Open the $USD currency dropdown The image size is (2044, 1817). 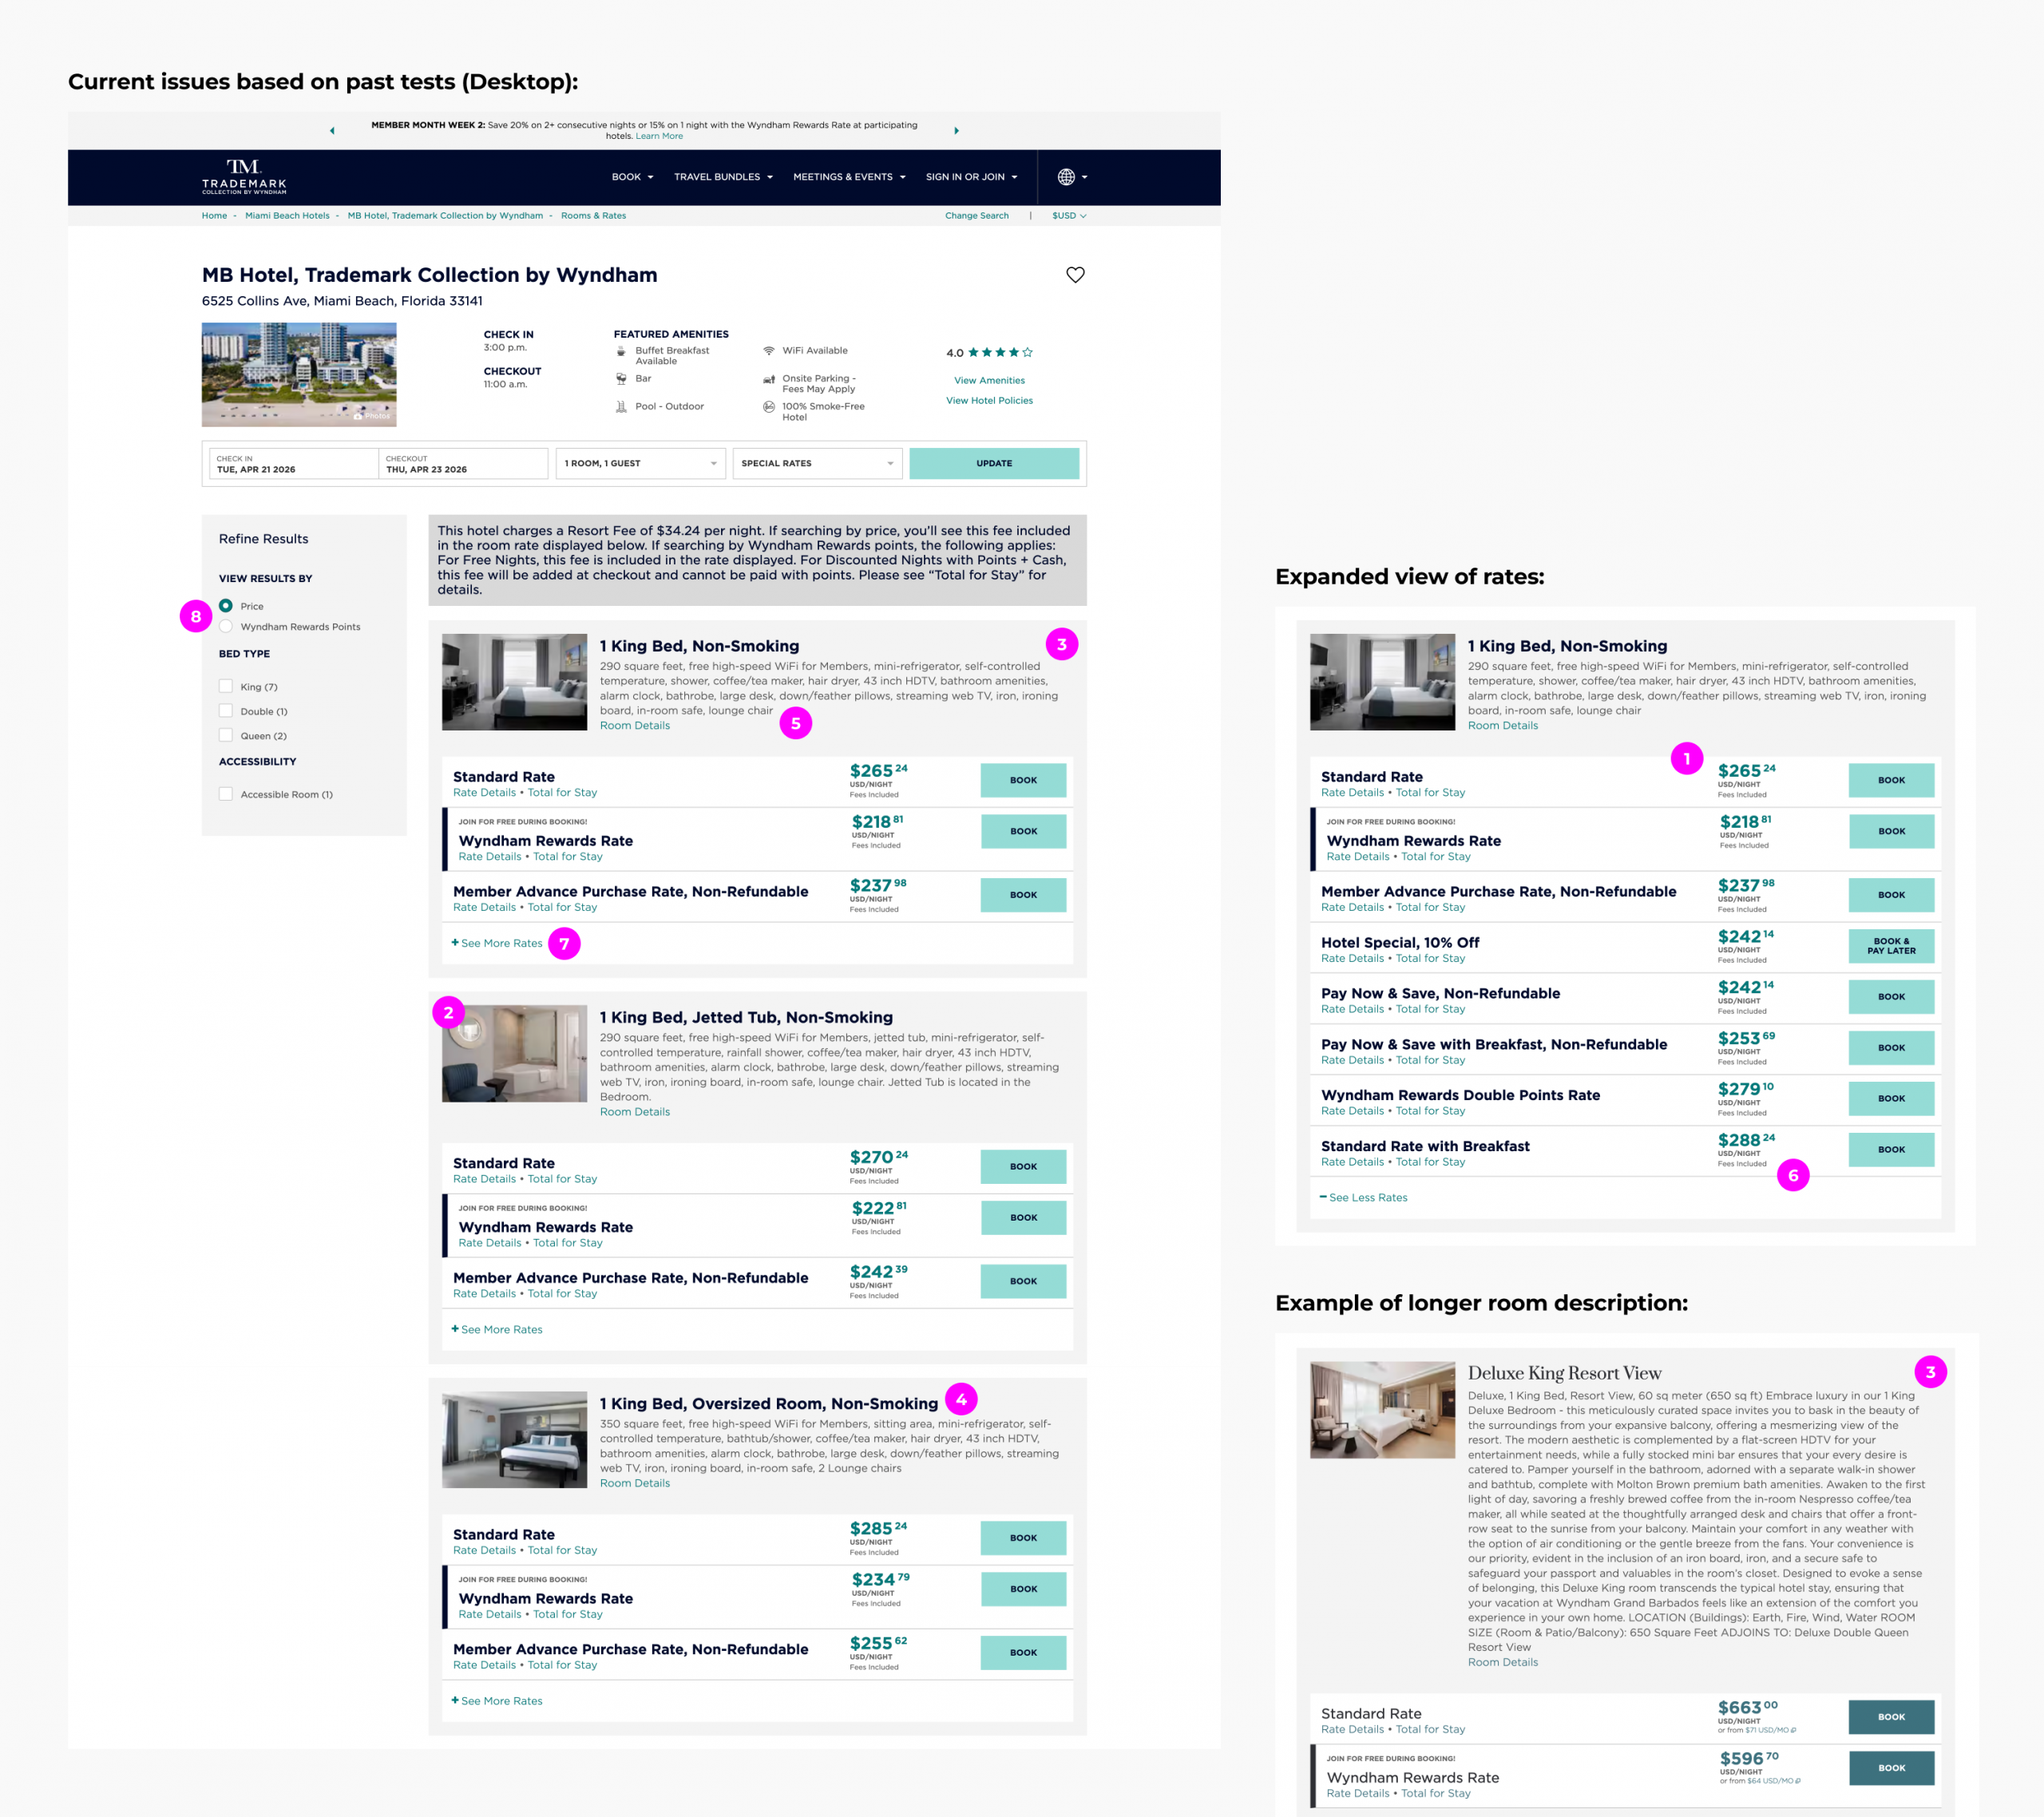[x=1067, y=215]
